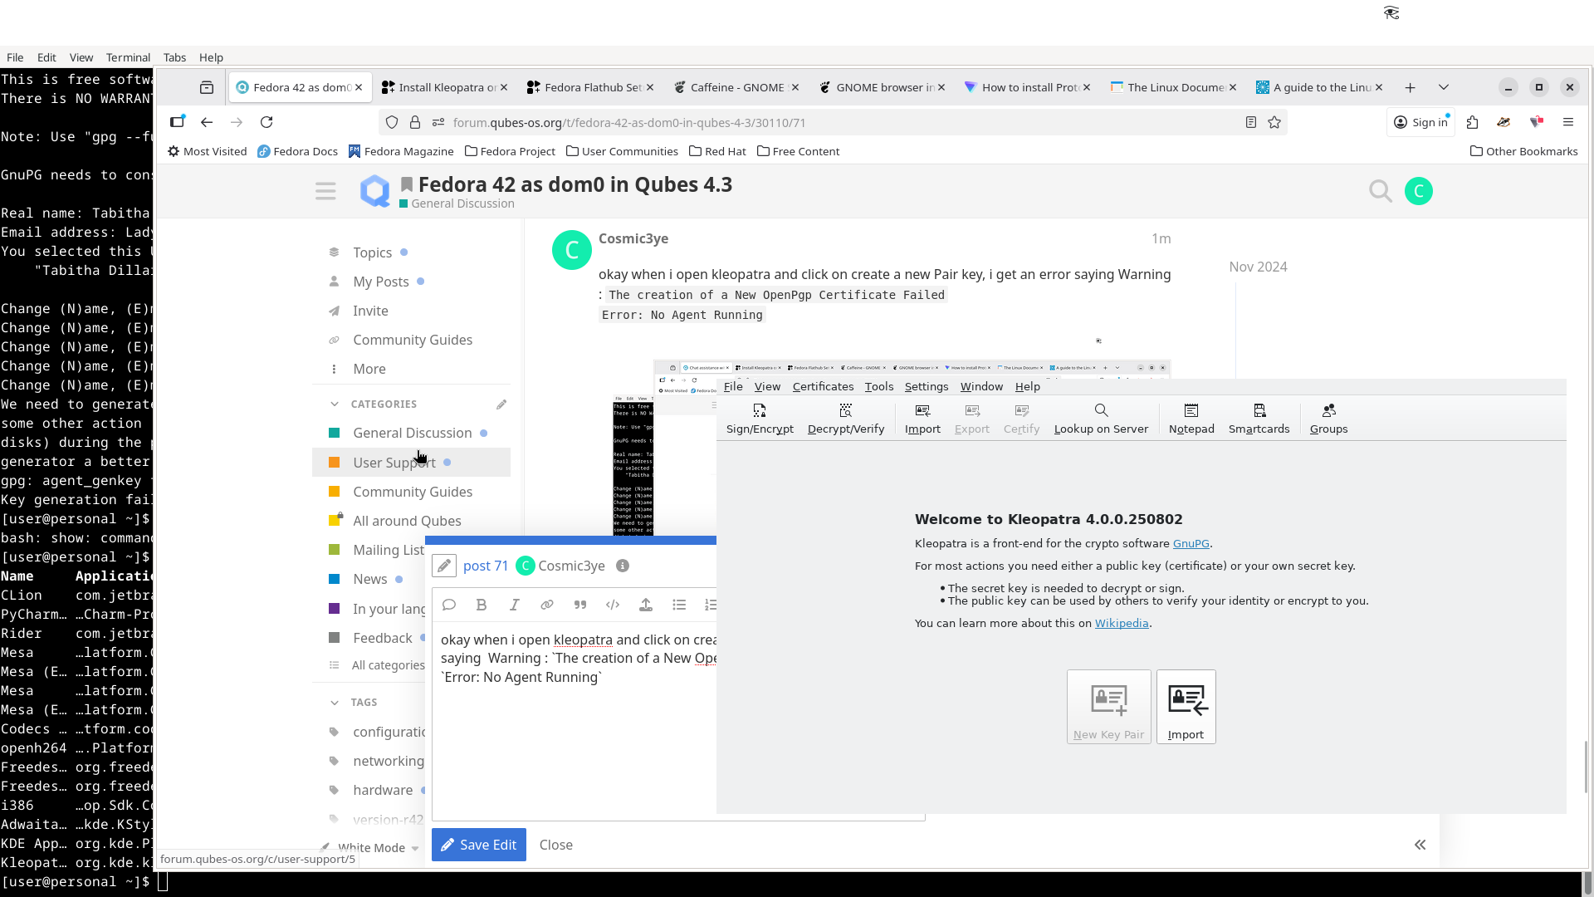Click the upload icon in editor toolbar
This screenshot has width=1594, height=897.
(646, 605)
